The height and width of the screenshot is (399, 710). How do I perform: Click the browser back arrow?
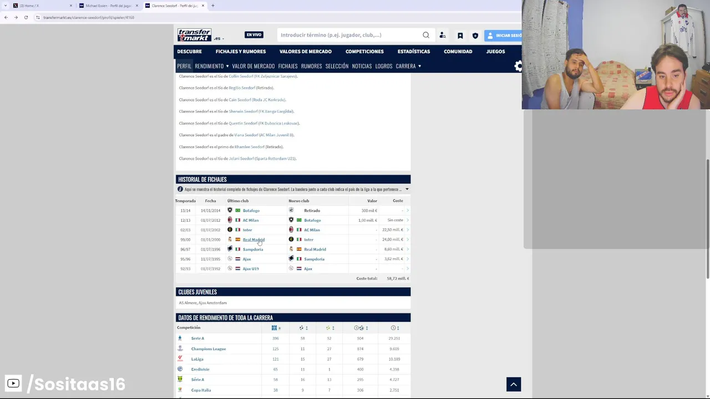point(6,17)
